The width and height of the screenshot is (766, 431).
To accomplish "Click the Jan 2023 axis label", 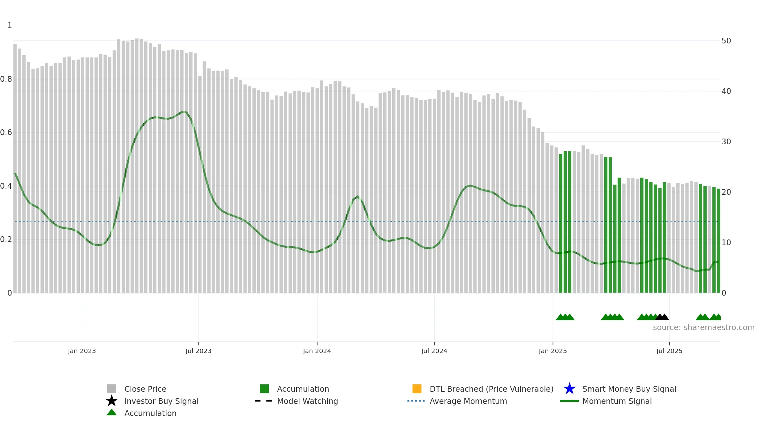I will pyautogui.click(x=82, y=351).
